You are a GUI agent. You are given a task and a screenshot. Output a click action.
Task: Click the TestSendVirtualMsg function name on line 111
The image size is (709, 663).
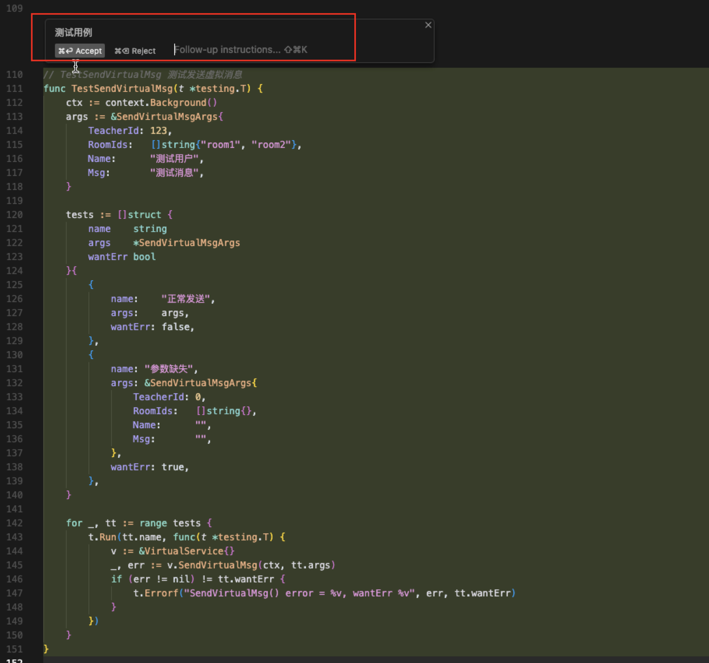pos(122,89)
